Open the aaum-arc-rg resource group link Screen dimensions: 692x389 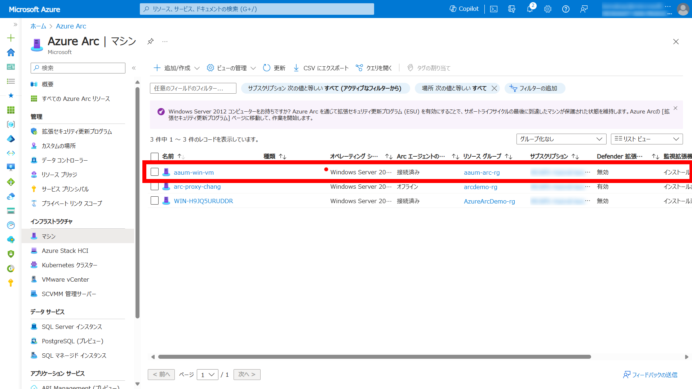pyautogui.click(x=482, y=173)
